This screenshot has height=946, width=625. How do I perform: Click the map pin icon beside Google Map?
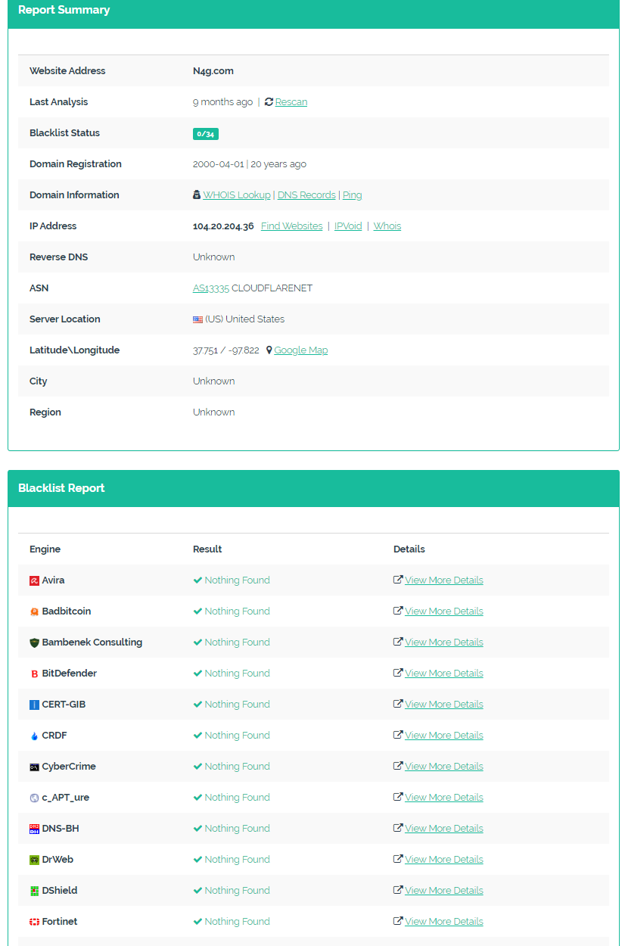point(269,350)
